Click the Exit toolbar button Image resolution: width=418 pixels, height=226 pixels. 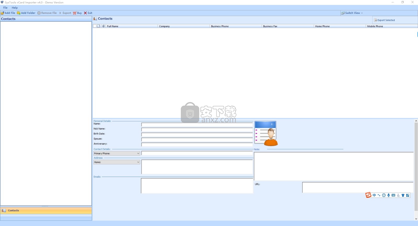pyautogui.click(x=88, y=13)
